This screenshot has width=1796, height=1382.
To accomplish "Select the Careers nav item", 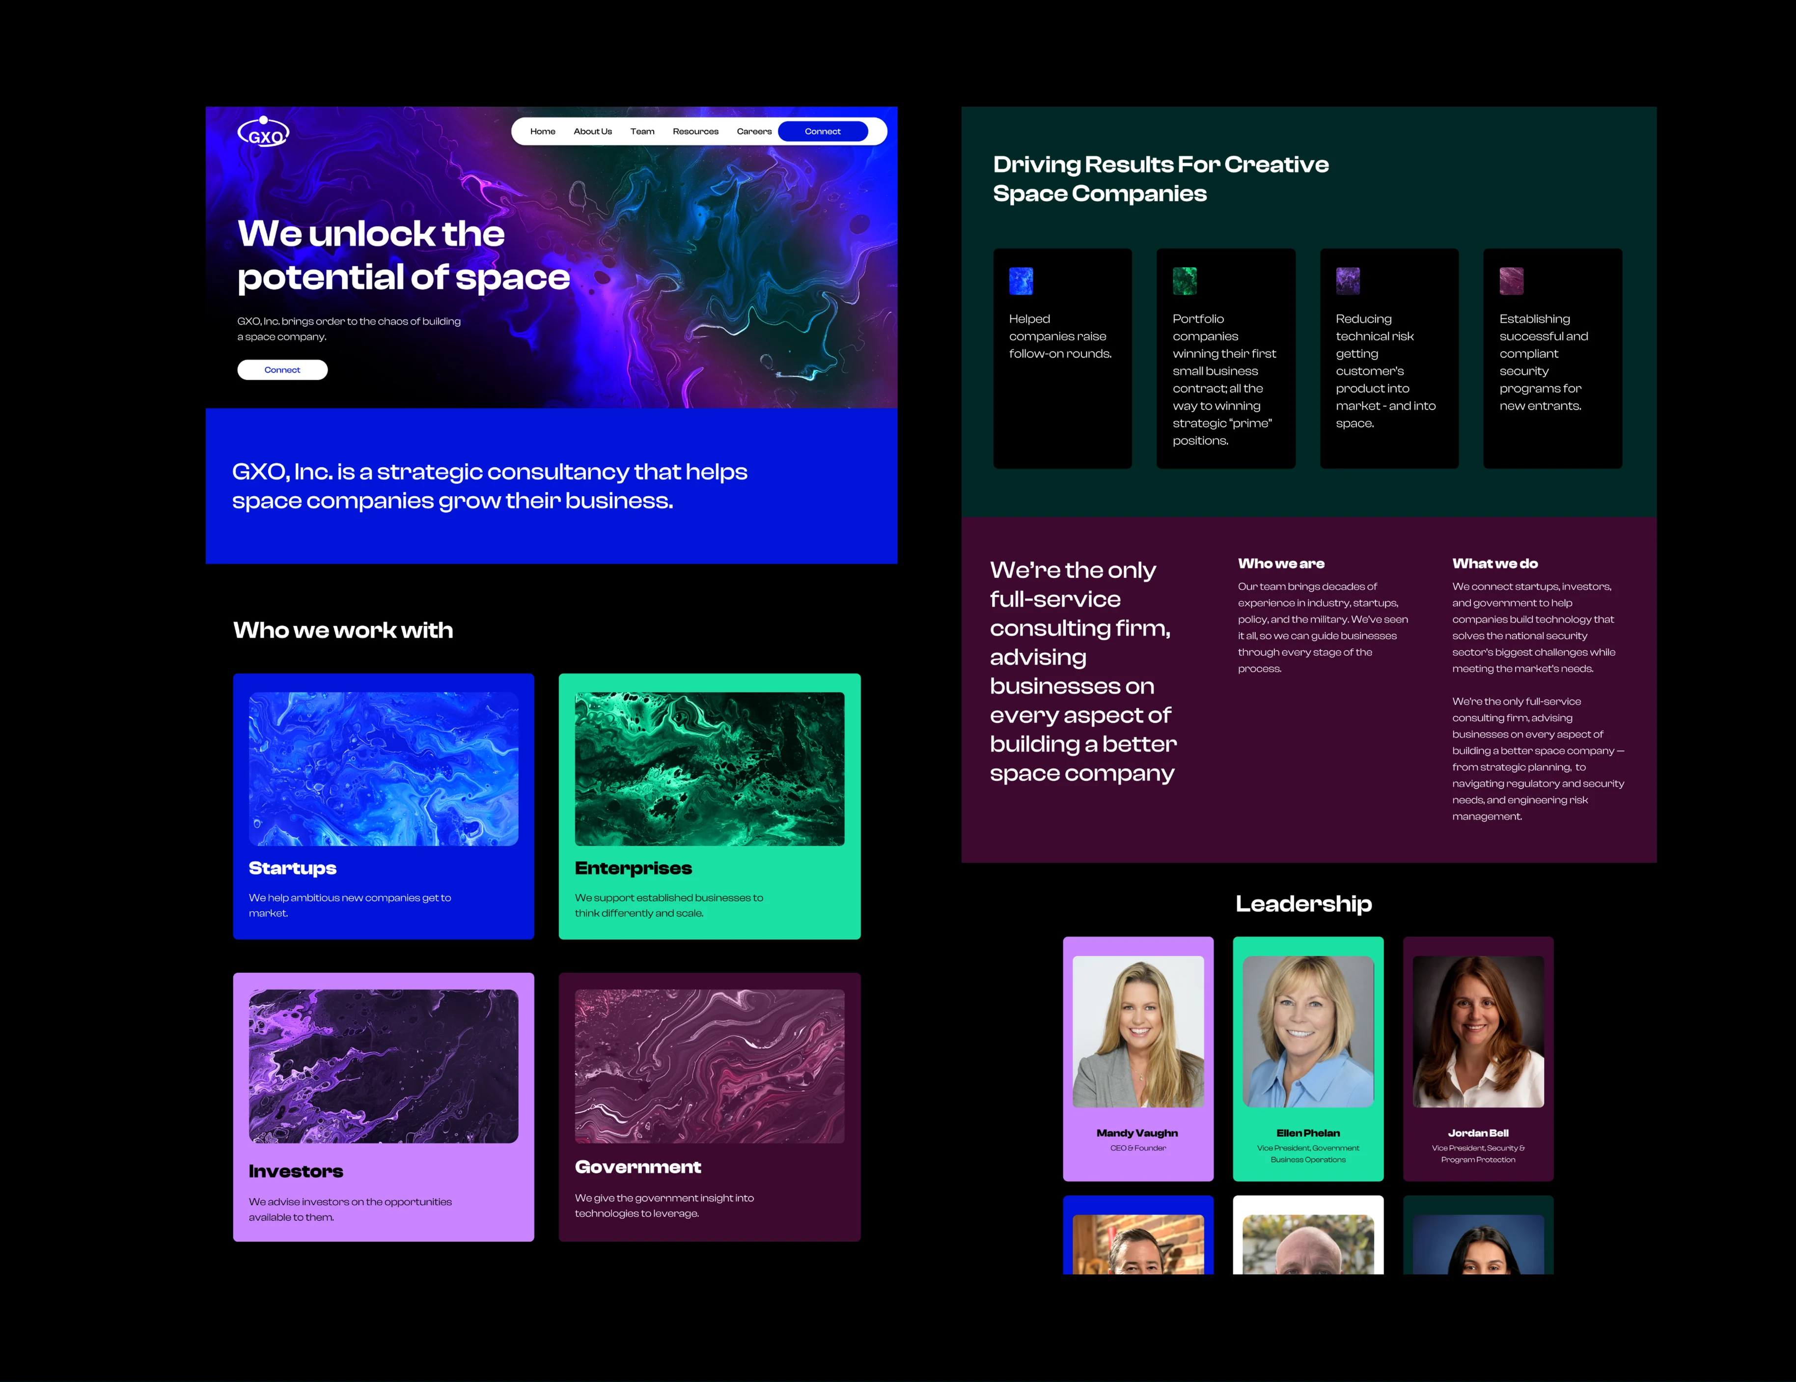I will [x=754, y=132].
